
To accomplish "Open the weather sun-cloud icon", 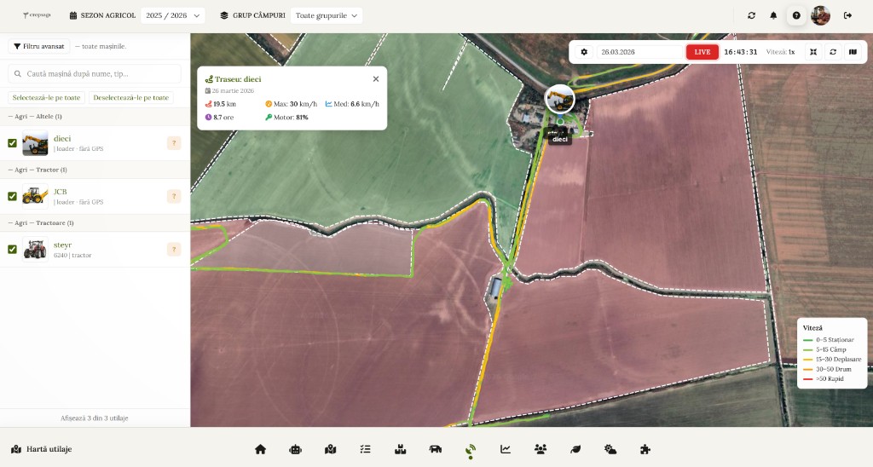I will (x=610, y=449).
